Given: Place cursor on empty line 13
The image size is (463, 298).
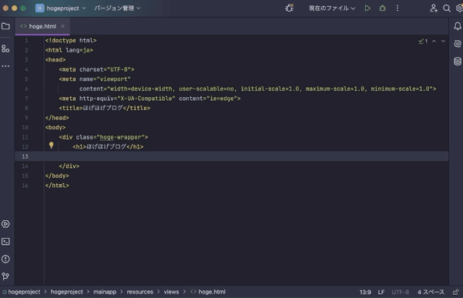Looking at the screenshot, I should (x=231, y=156).
